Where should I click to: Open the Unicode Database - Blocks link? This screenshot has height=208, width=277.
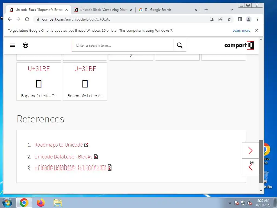63,157
